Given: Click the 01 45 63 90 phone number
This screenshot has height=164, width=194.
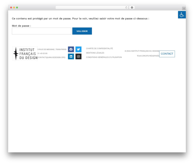Looking at the screenshot, I should point(42,54).
